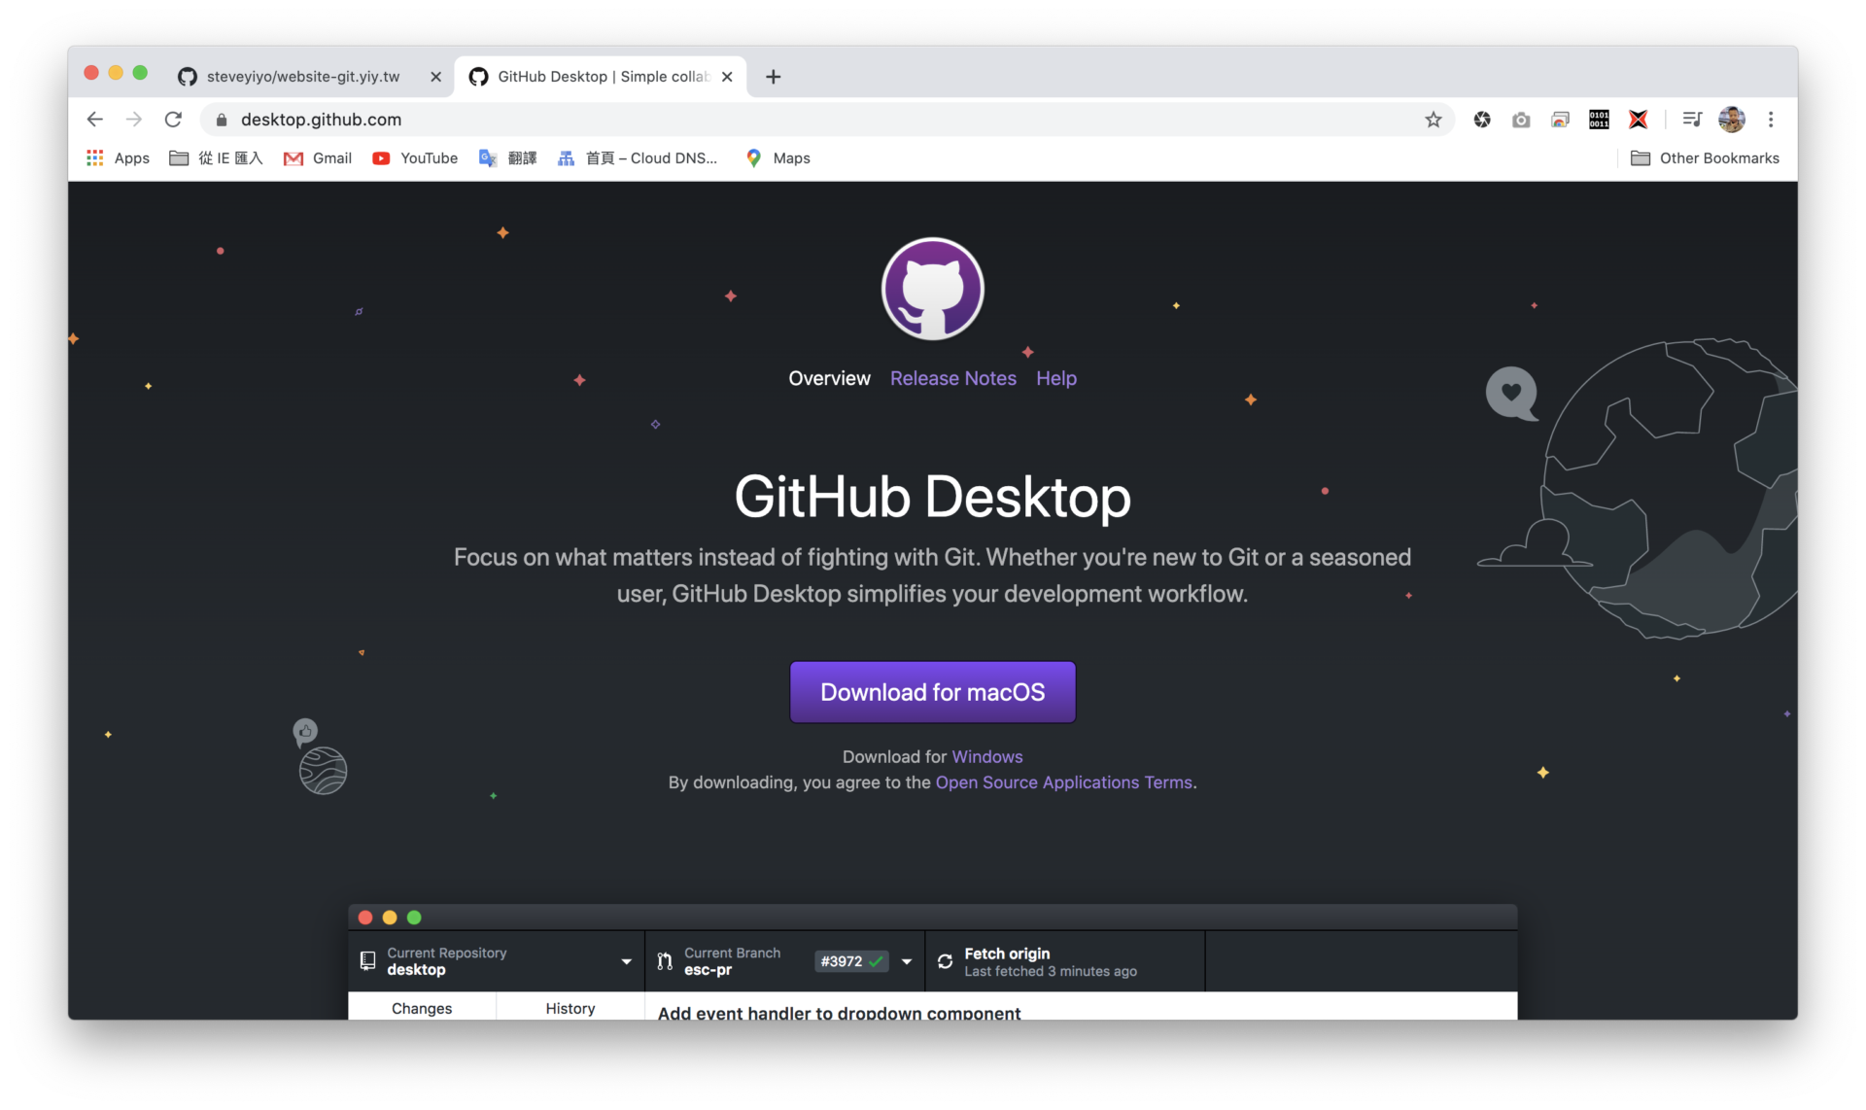The width and height of the screenshot is (1866, 1110).
Task: Select the Overview navigation item
Action: coord(829,378)
